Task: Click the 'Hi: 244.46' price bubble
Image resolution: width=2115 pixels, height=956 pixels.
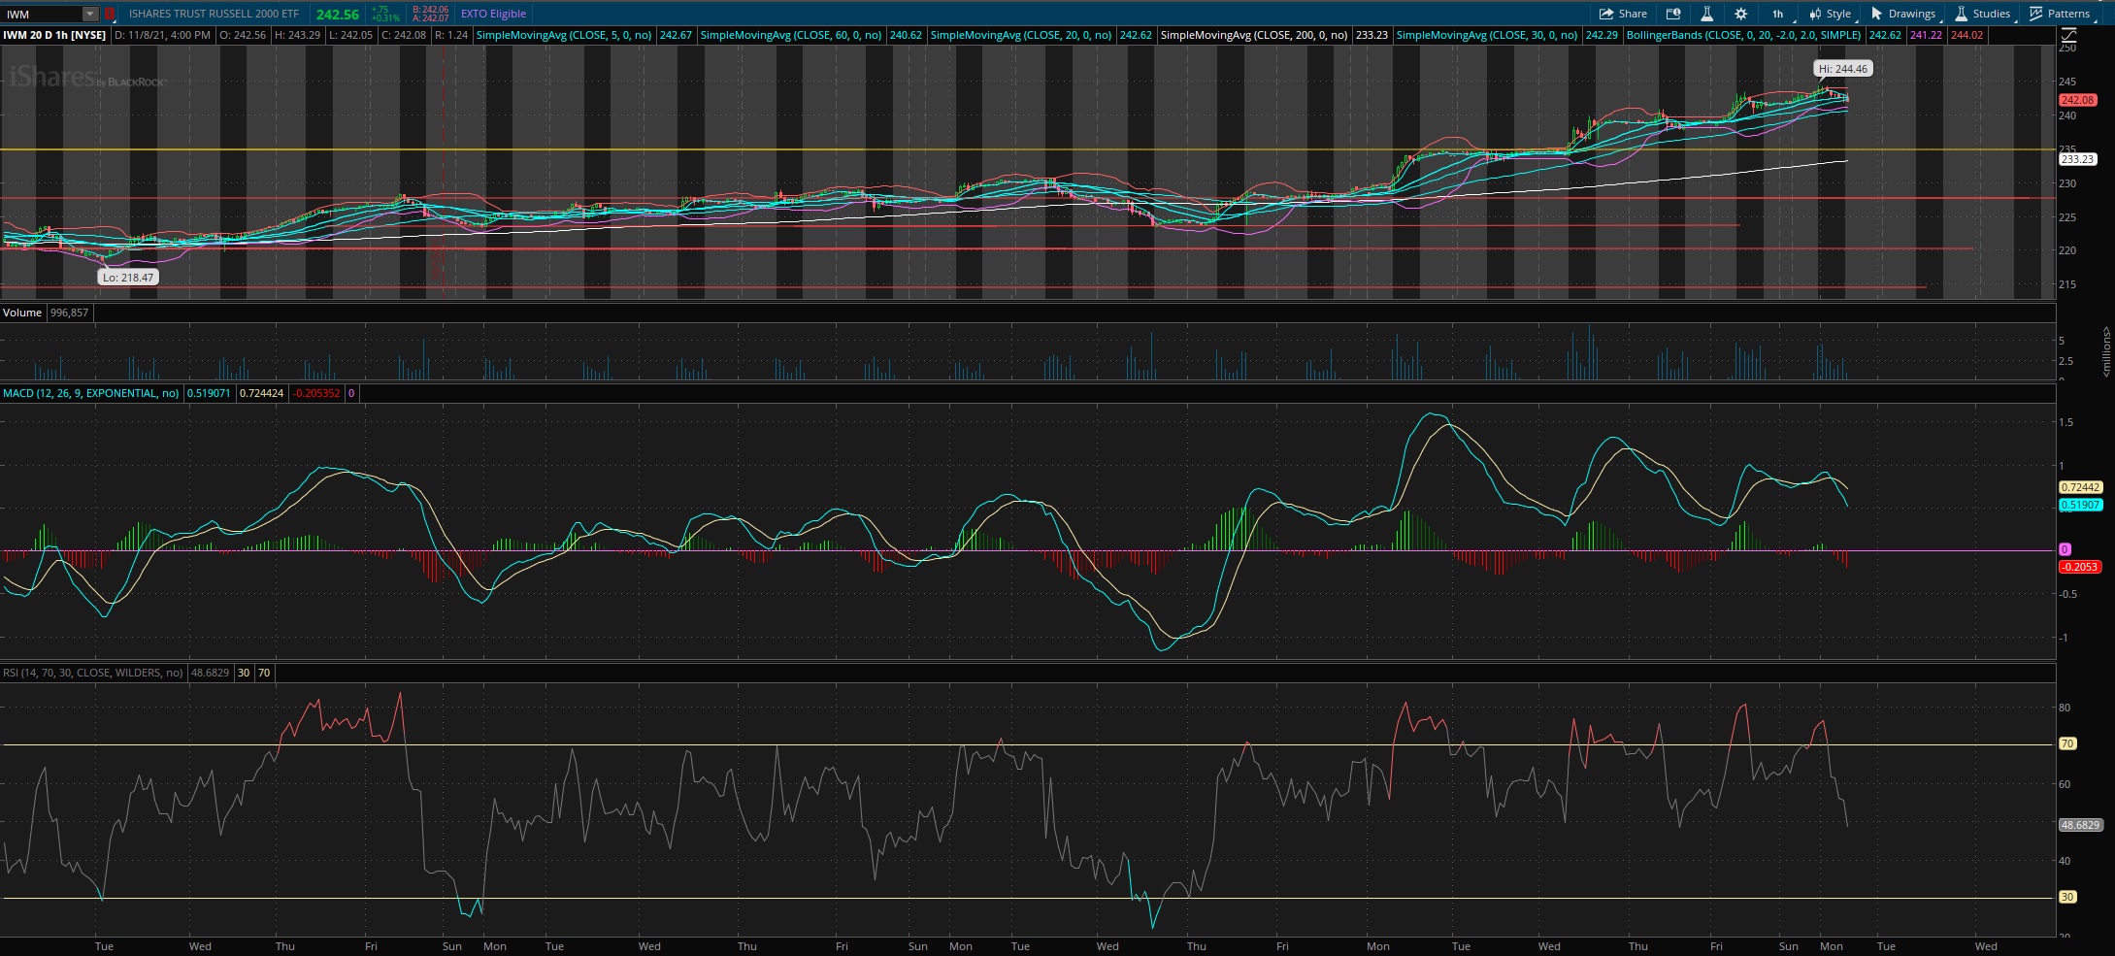Action: tap(1842, 69)
